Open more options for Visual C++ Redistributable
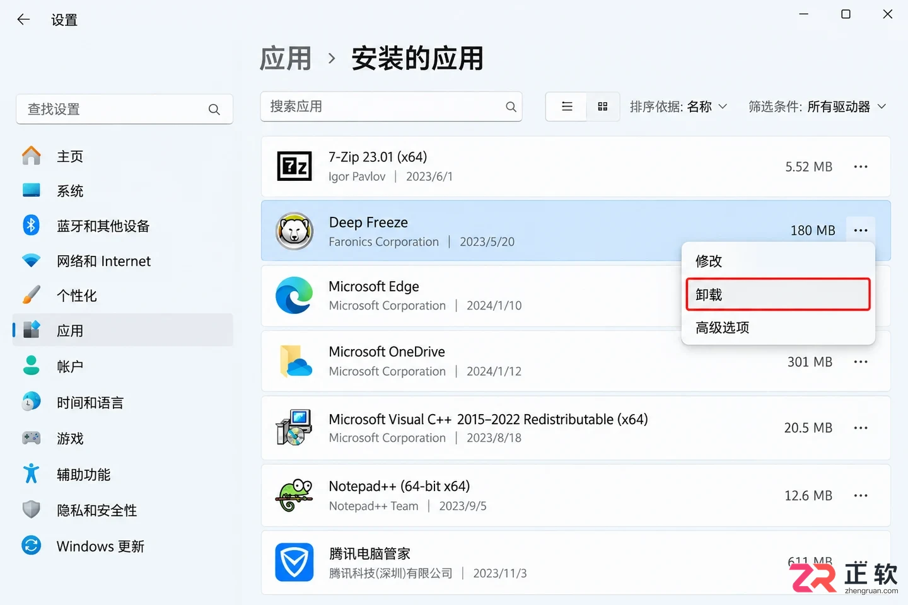 click(x=861, y=428)
